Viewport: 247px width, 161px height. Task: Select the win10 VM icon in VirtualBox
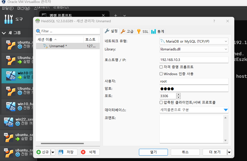click(x=11, y=76)
